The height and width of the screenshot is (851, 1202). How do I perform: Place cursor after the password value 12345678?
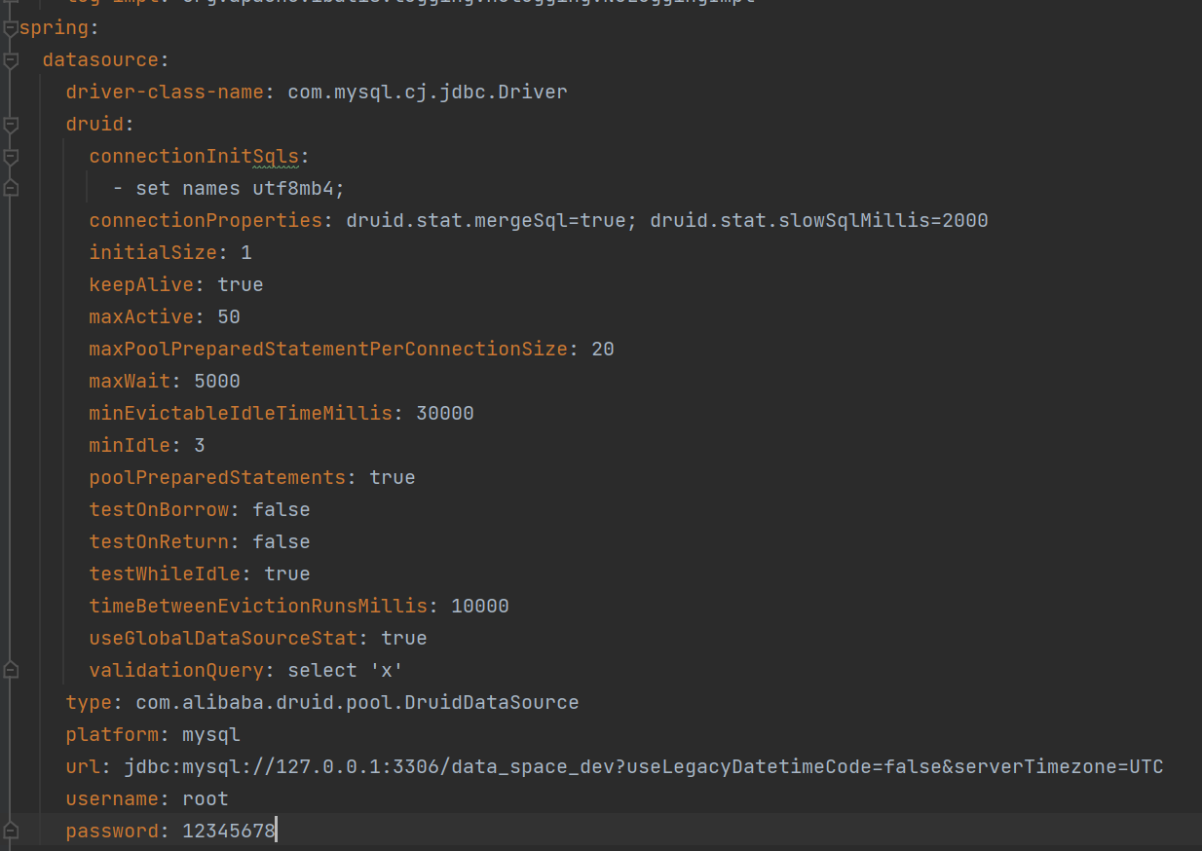[277, 831]
